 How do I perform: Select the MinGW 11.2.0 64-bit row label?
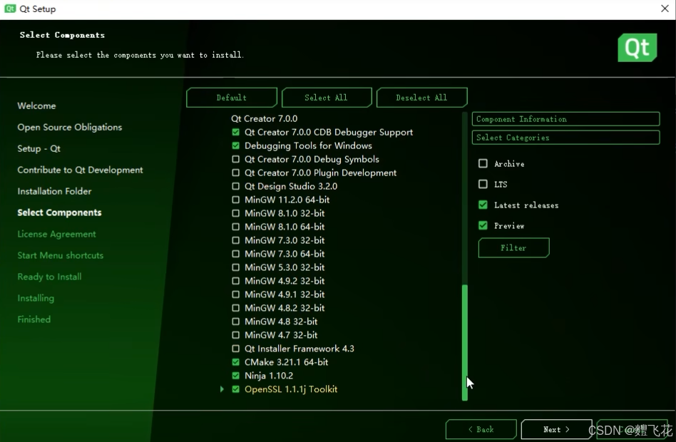coord(287,200)
